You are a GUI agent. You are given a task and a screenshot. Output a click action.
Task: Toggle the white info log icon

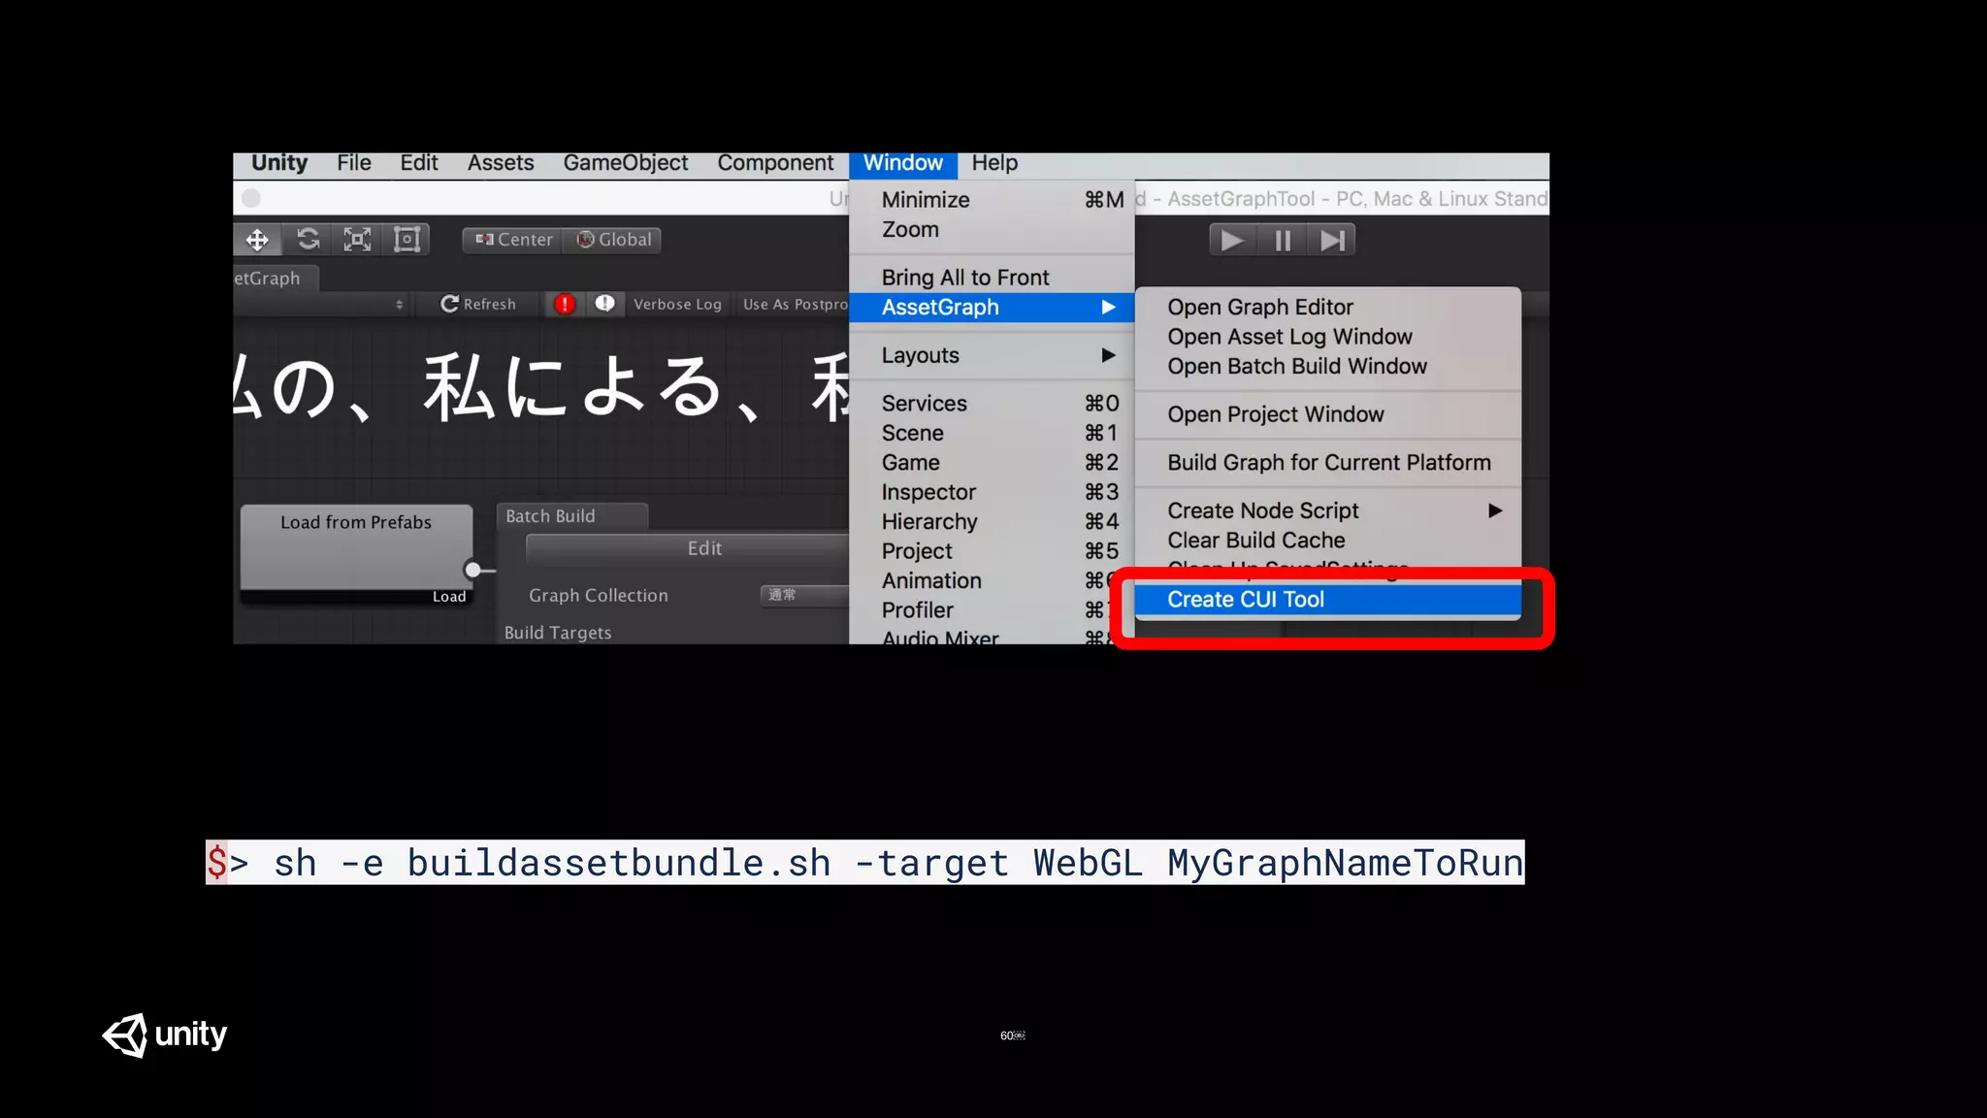[x=604, y=304]
